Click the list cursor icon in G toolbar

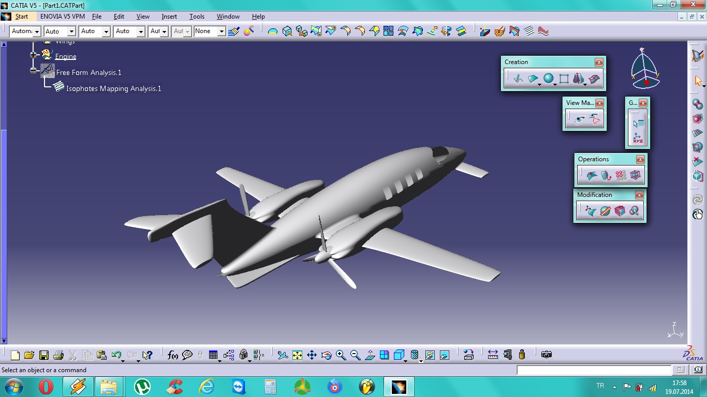pyautogui.click(x=638, y=123)
